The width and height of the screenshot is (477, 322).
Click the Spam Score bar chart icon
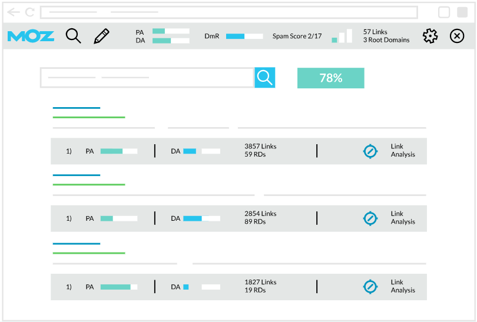342,36
